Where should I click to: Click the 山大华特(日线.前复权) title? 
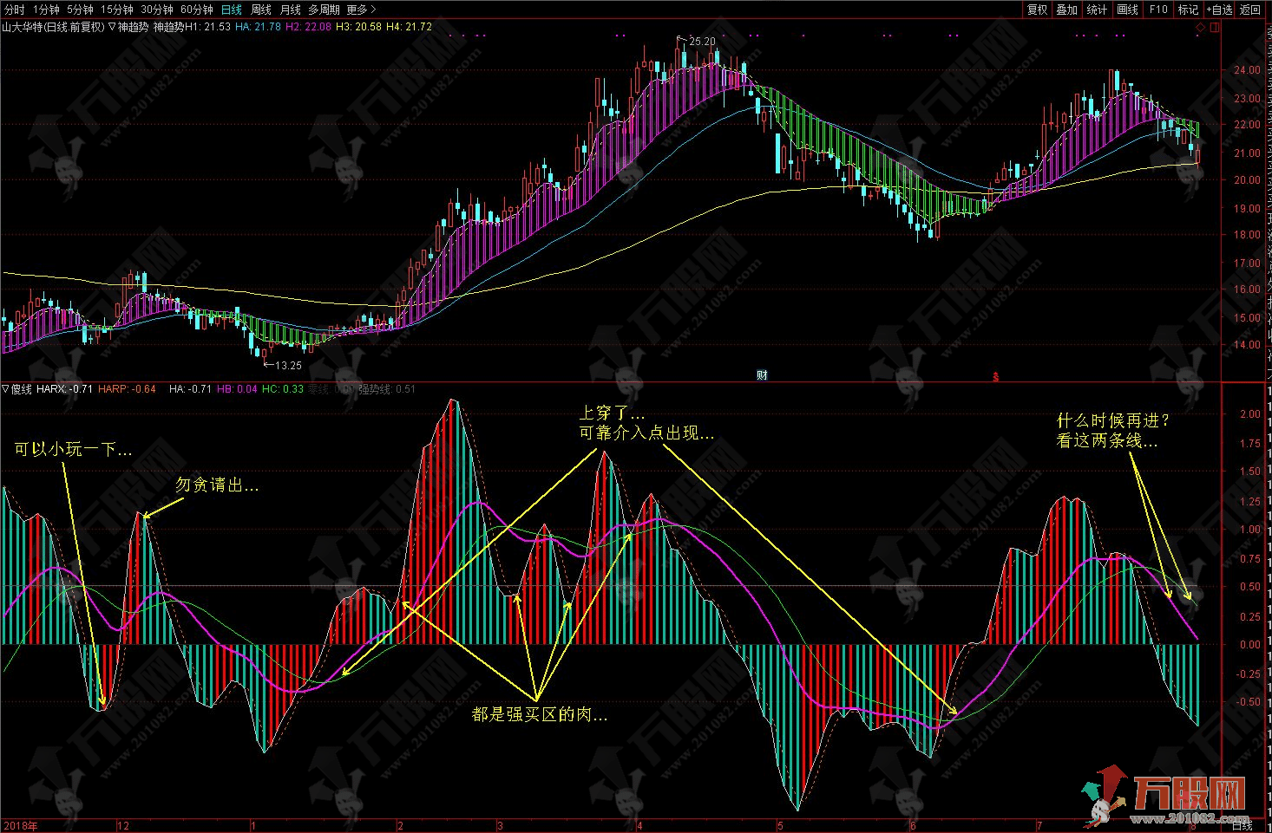pos(53,27)
